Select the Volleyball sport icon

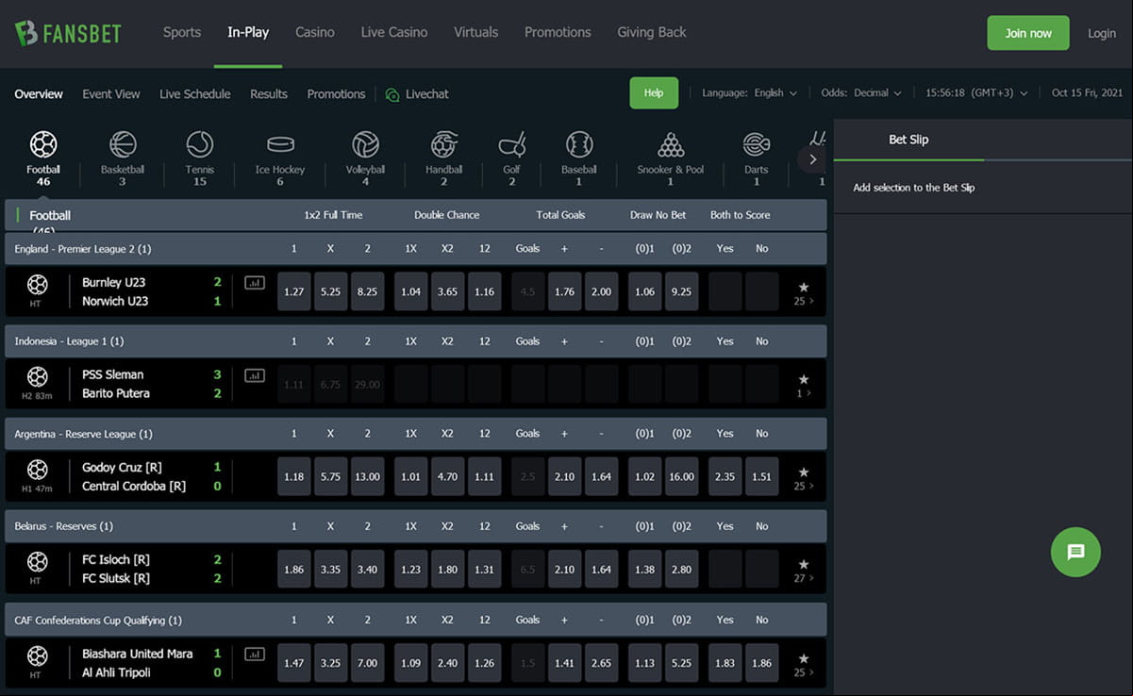365,144
